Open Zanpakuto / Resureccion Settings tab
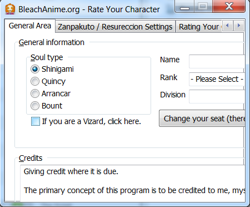This screenshot has height=207, width=250. point(115,27)
